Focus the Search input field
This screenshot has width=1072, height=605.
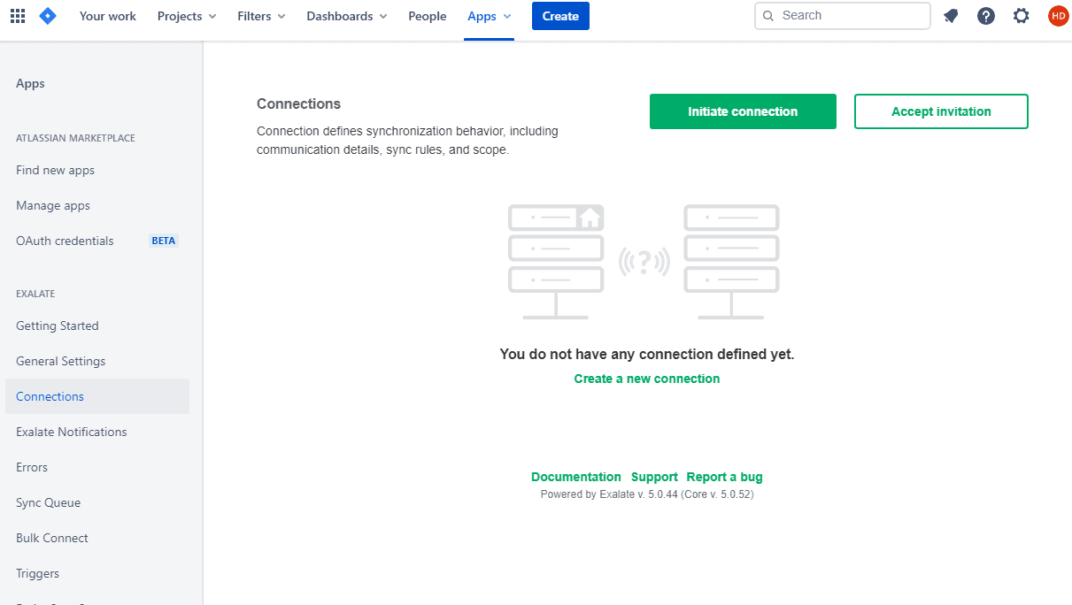(x=843, y=16)
